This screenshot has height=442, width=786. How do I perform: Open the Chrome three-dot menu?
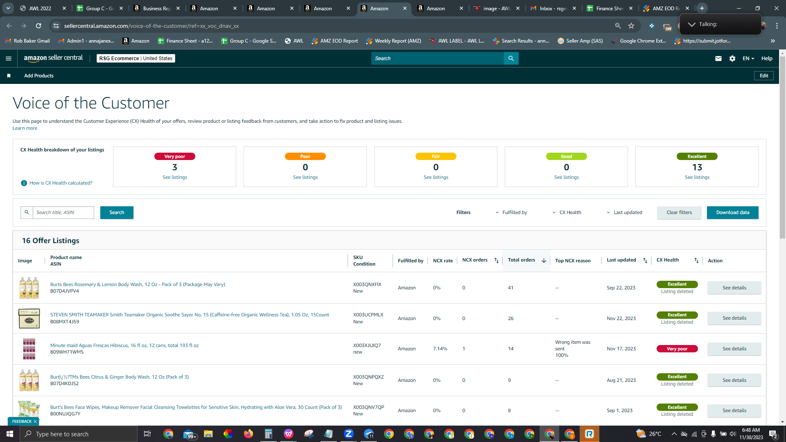777,26
